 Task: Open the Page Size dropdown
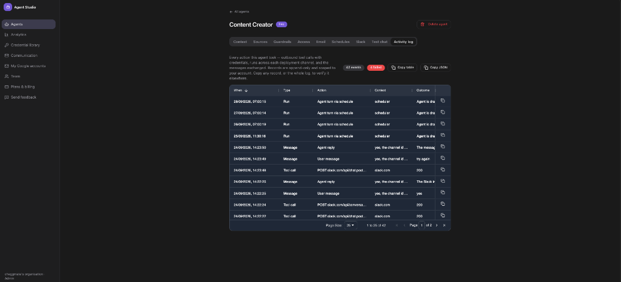click(x=351, y=226)
